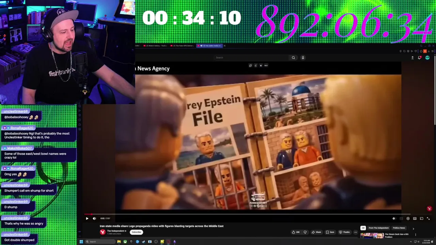Like the video with thumbs up
Image resolution: width=436 pixels, height=245 pixels.
pyautogui.click(x=295, y=232)
